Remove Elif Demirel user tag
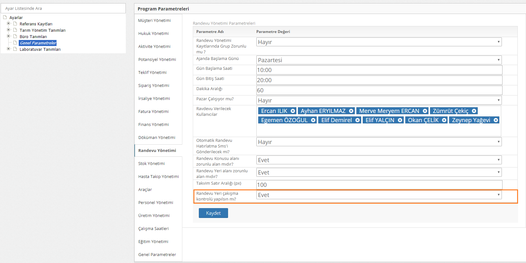The image size is (526, 263). point(357,120)
